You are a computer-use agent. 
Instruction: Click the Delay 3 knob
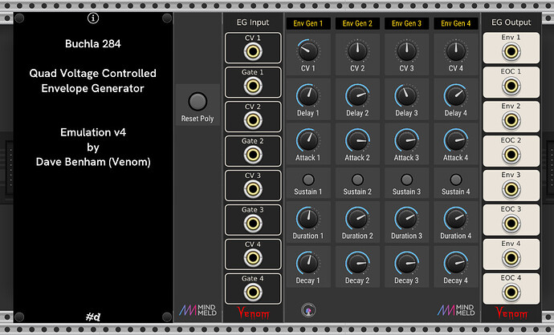[x=406, y=95]
